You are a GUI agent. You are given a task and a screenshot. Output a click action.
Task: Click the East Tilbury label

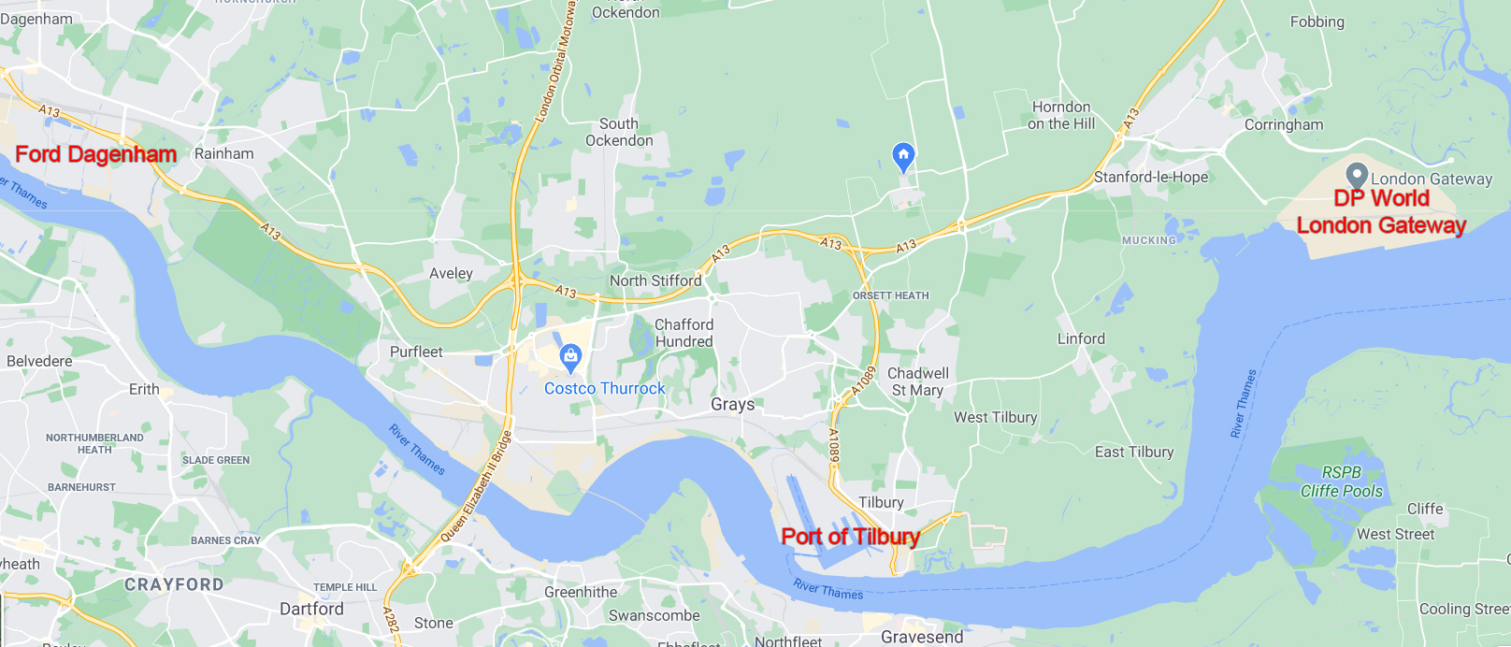[x=1134, y=452]
